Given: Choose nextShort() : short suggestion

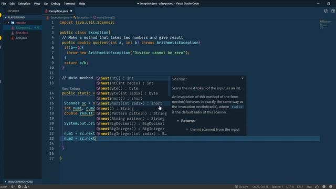Looking at the screenshot, I should [x=132, y=98].
